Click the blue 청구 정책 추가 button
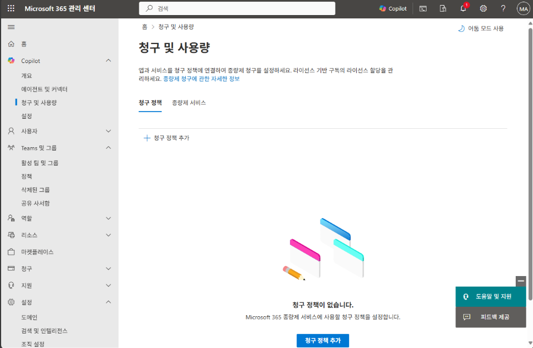533x348 pixels. (323, 341)
